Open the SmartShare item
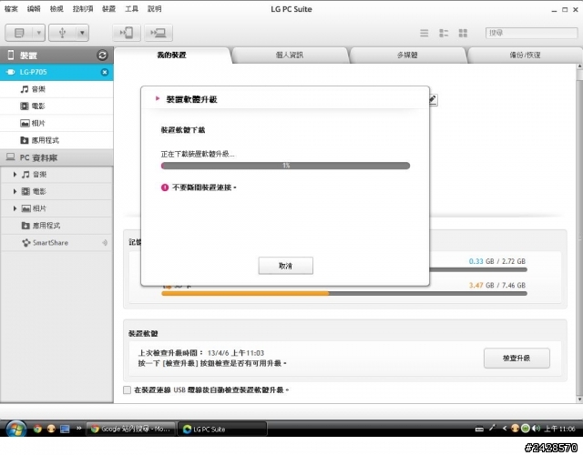 56,243
